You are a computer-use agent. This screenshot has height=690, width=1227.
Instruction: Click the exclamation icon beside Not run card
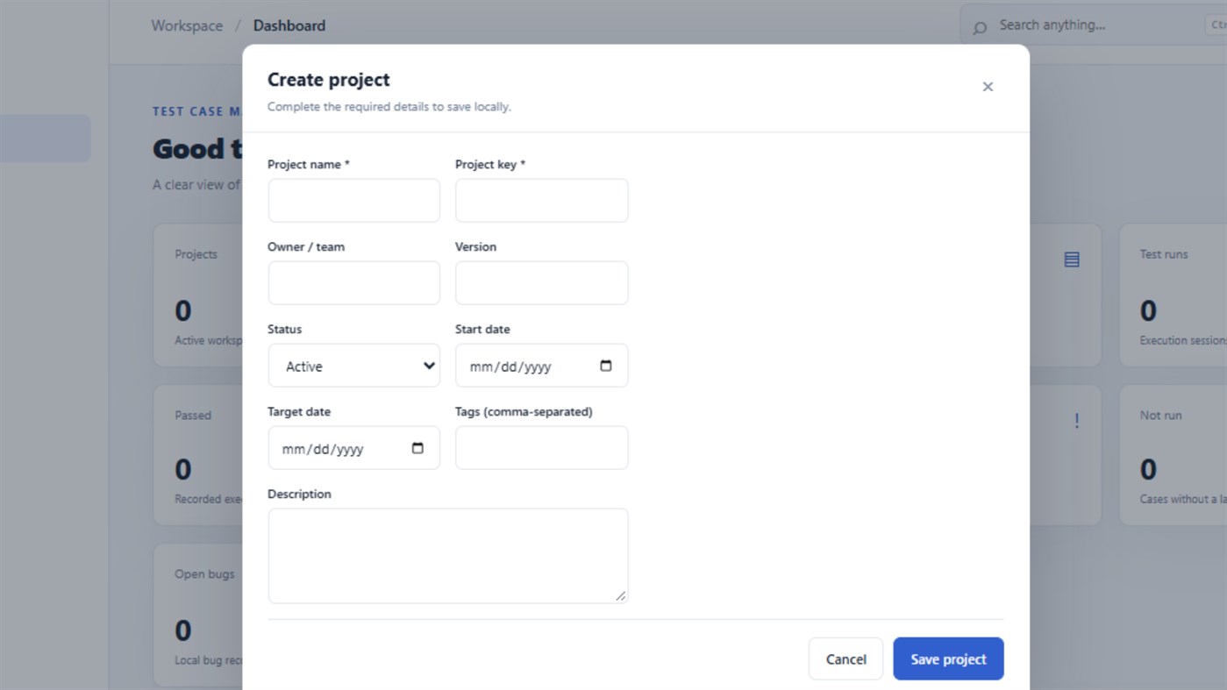point(1076,421)
